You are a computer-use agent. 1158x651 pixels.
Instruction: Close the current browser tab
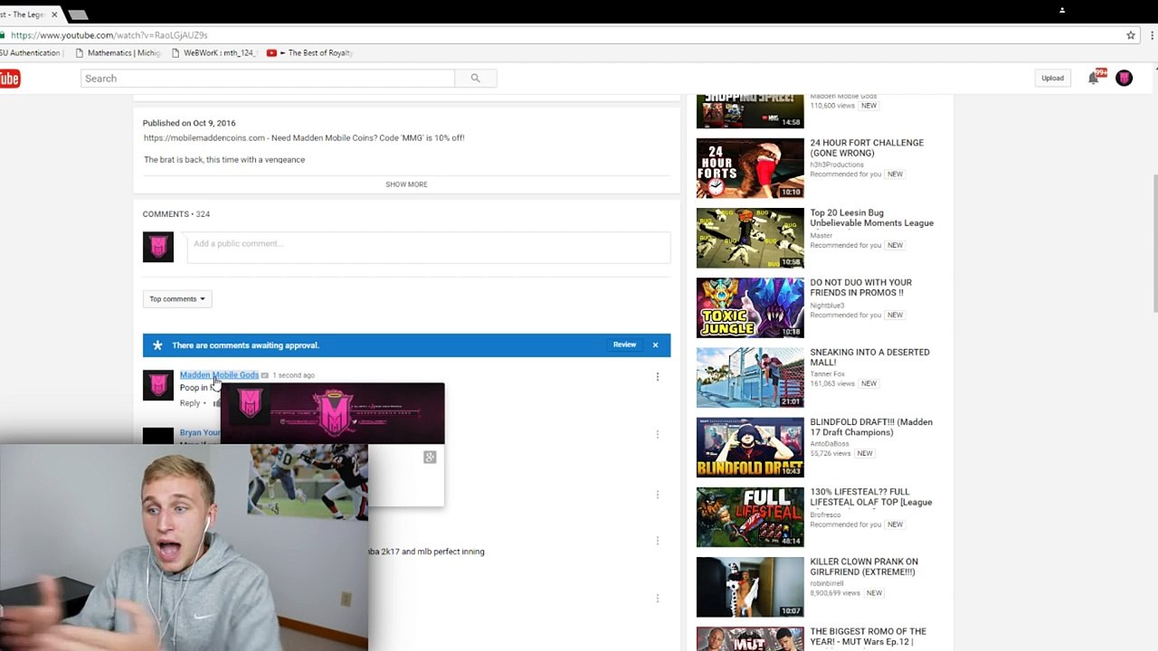(x=54, y=14)
